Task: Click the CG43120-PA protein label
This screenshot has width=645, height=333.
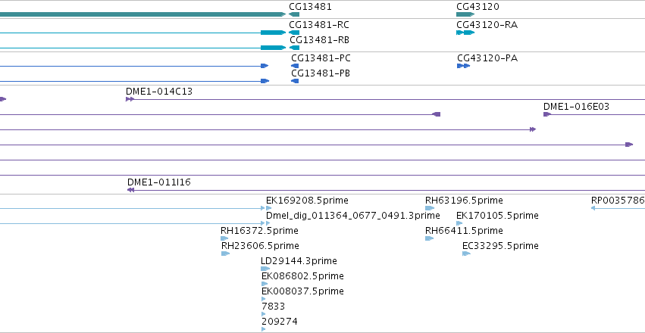Action: [x=487, y=58]
